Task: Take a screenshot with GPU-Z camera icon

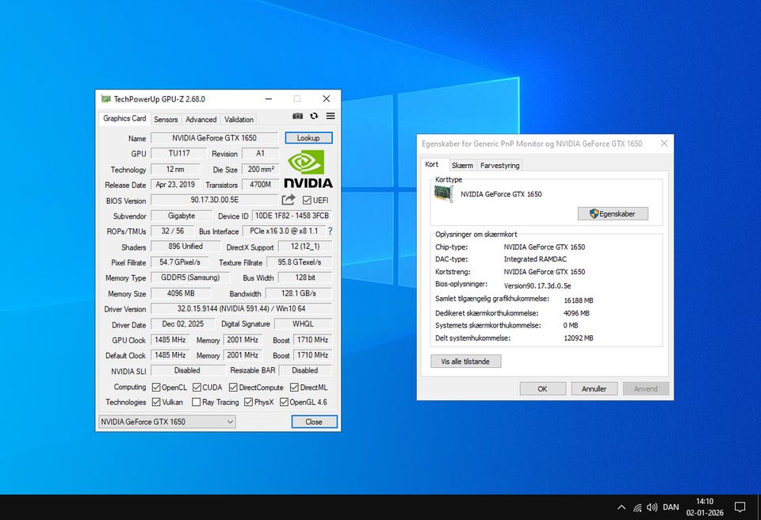Action: coord(297,117)
